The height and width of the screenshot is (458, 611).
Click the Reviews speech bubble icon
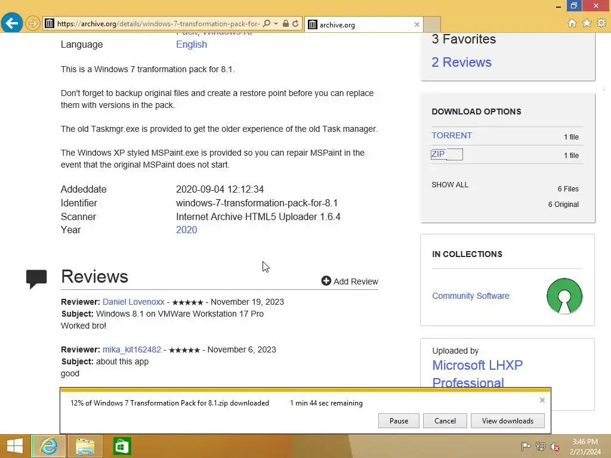click(x=36, y=278)
